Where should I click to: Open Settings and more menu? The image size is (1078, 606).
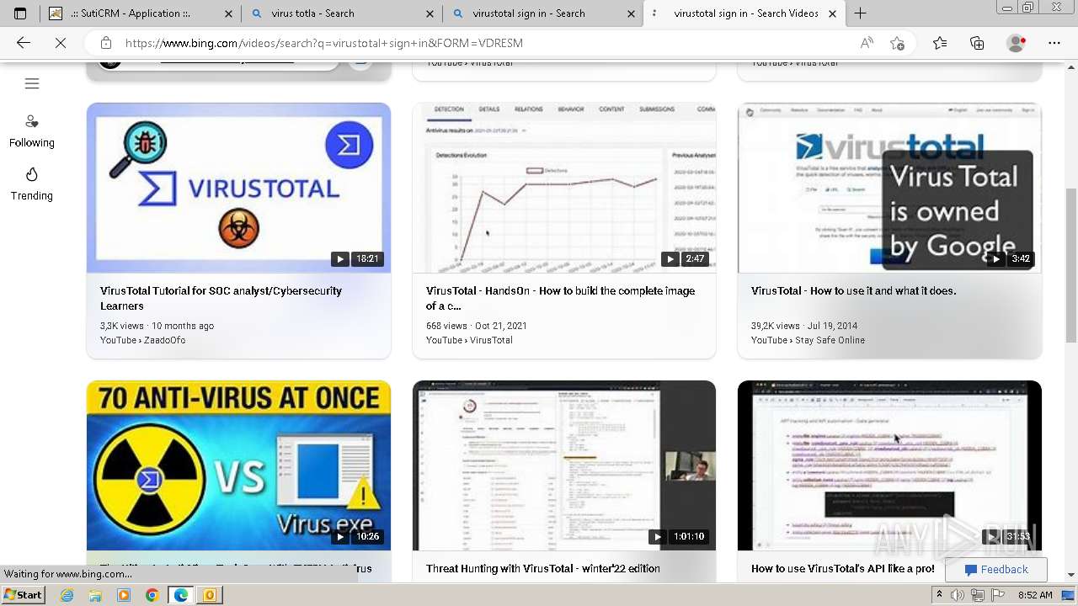coord(1054,43)
